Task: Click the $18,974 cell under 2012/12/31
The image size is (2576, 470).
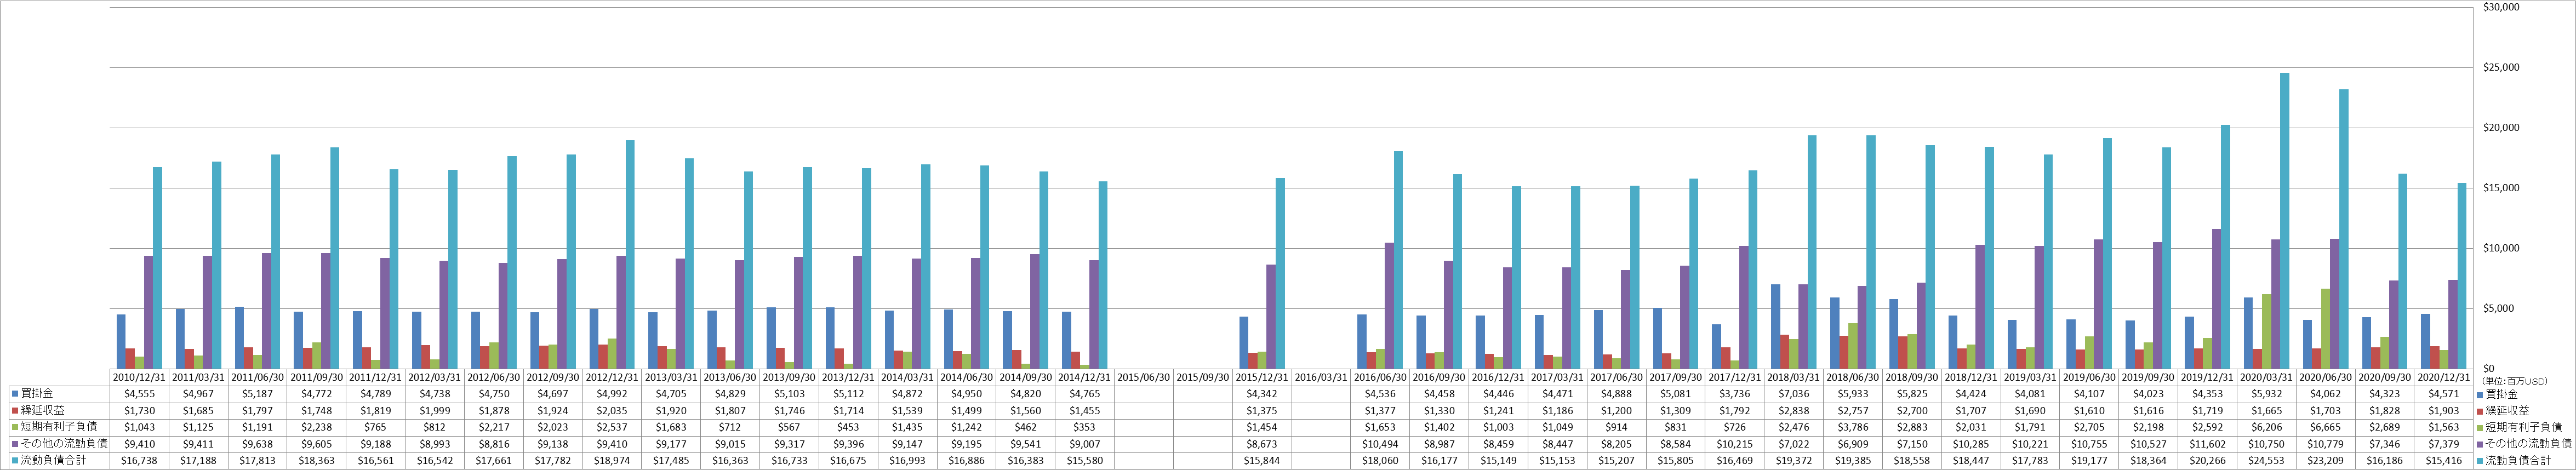Action: (x=611, y=461)
